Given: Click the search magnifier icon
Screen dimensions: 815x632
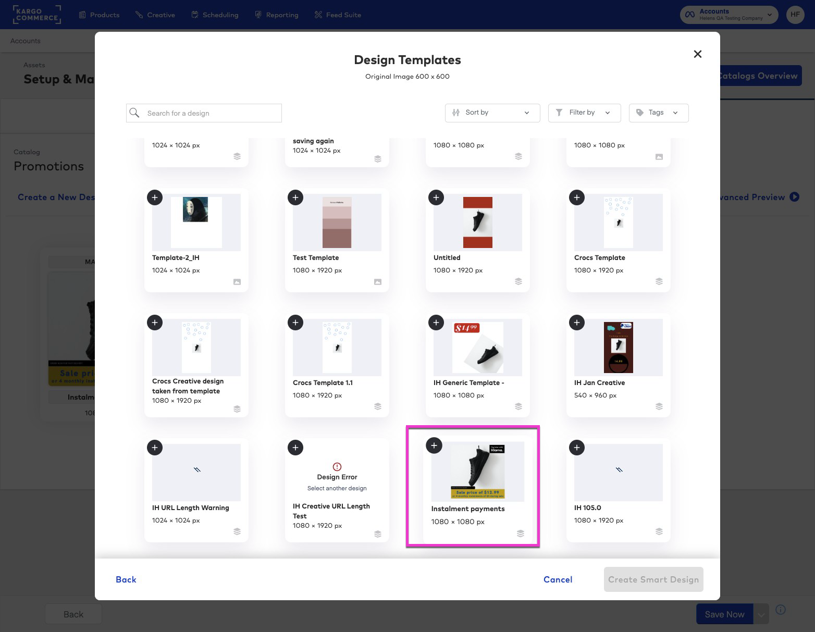Looking at the screenshot, I should [x=134, y=113].
